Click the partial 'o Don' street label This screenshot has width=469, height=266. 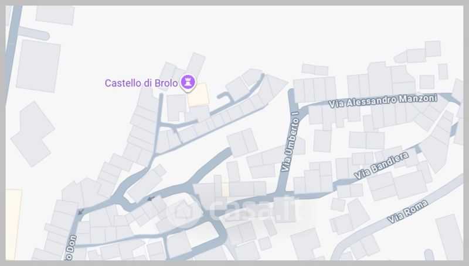[x=72, y=247]
